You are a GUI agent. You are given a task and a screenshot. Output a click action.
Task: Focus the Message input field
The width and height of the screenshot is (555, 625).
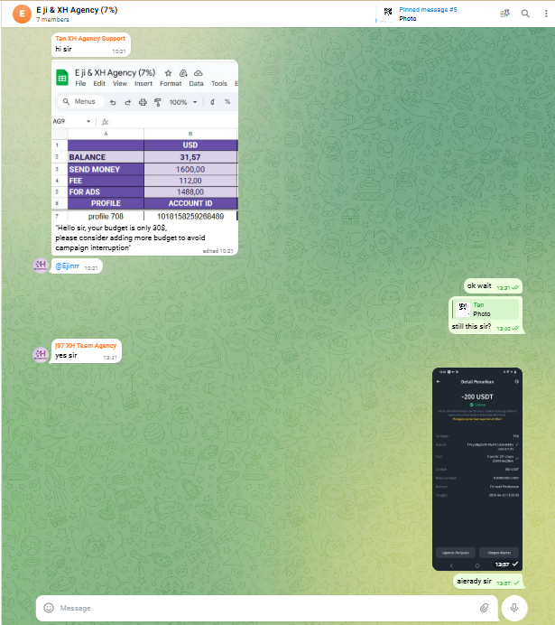pyautogui.click(x=262, y=608)
